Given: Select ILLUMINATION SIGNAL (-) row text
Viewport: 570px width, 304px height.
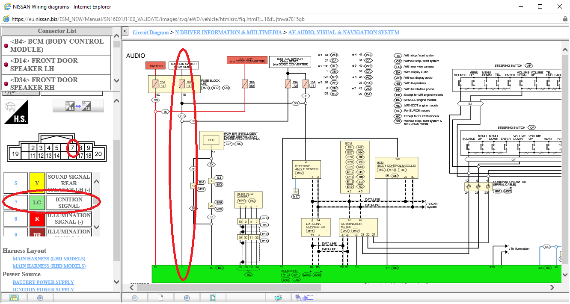Looking at the screenshot, I should 69,218.
